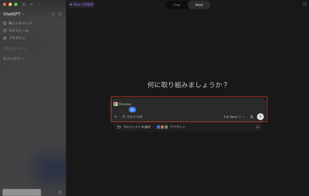Click the top-right window panel icon
The width and height of the screenshot is (309, 196).
(x=304, y=4)
